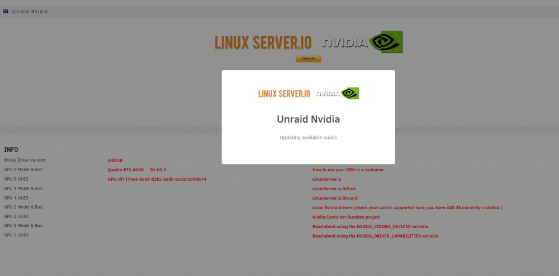The height and width of the screenshot is (276, 559).
Task: Open the NVIDIA_VISIBLE_DEVICES variable link
Action: pyautogui.click(x=370, y=226)
